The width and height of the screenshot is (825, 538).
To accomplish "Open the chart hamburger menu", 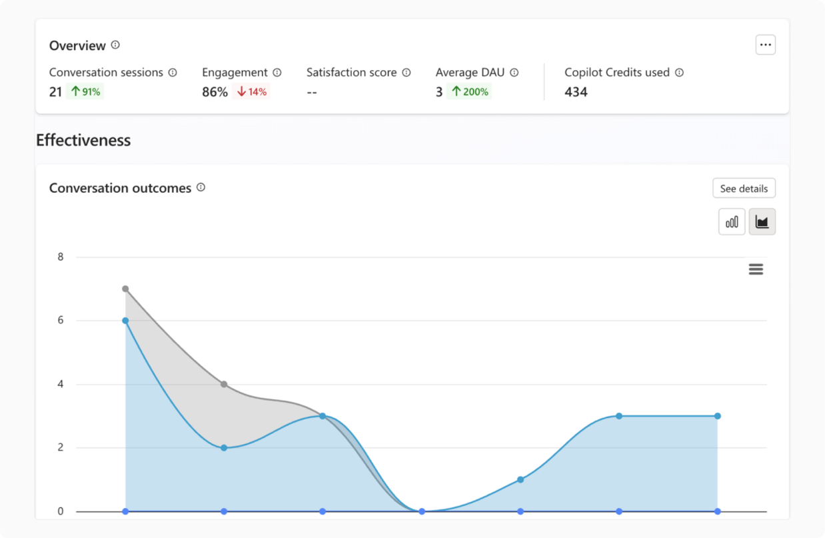I will 756,269.
